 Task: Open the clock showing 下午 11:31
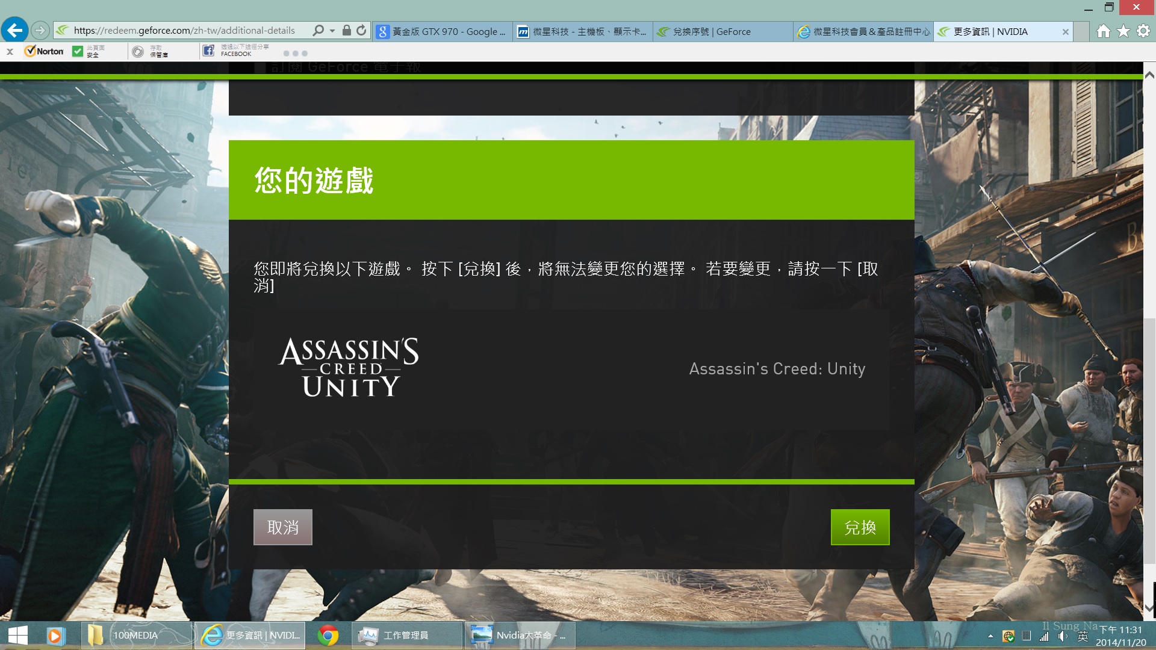(1121, 636)
